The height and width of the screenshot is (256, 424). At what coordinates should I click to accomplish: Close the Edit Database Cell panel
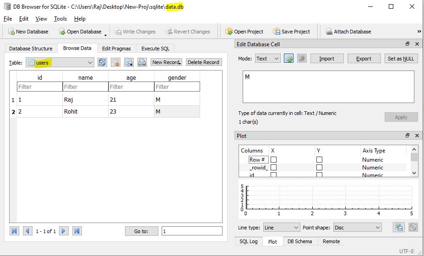417,44
